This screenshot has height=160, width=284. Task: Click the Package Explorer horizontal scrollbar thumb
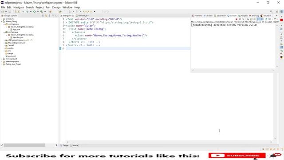(x=25, y=145)
